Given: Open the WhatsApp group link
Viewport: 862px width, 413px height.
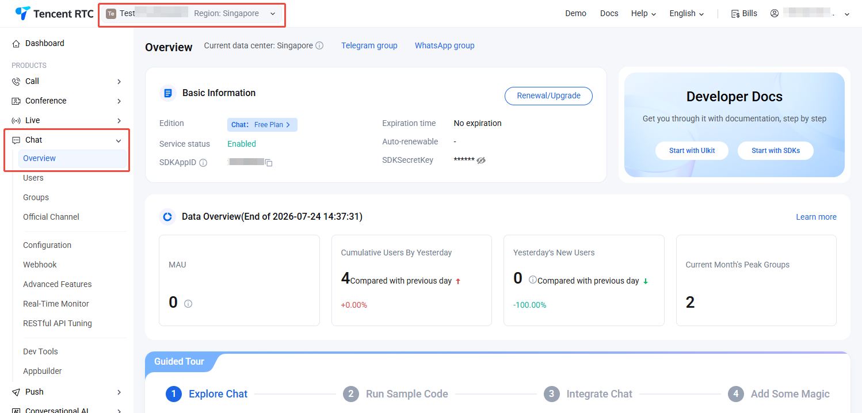Looking at the screenshot, I should click(x=445, y=45).
